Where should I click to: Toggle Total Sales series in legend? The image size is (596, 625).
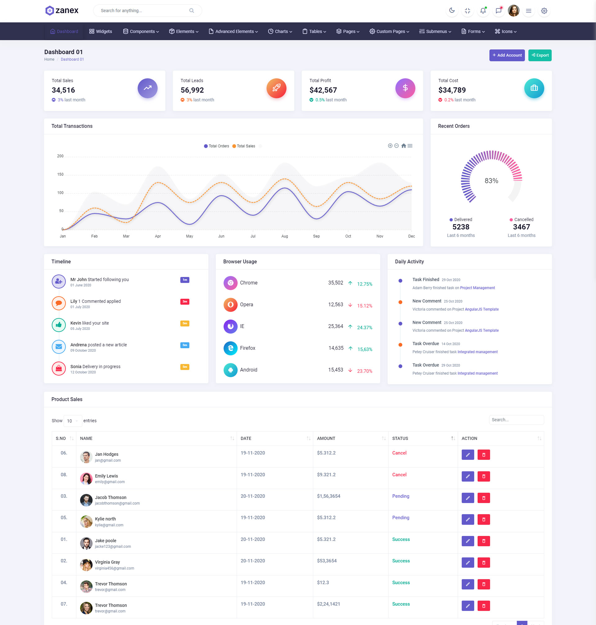(x=244, y=146)
